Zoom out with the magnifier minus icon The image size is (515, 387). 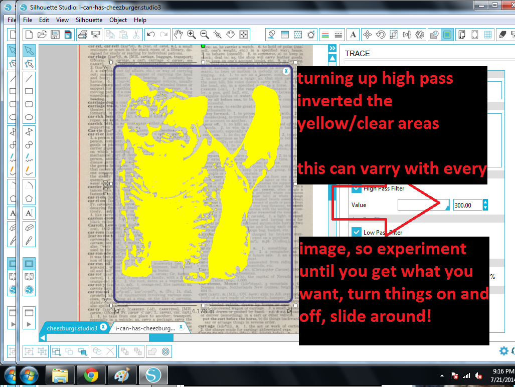(204, 35)
